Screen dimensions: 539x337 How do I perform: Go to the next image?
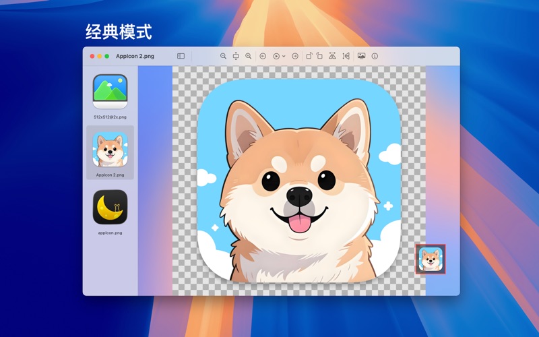[295, 57]
